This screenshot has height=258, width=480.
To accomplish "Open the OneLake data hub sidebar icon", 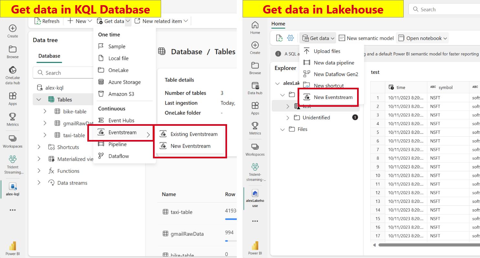I will [x=13, y=75].
